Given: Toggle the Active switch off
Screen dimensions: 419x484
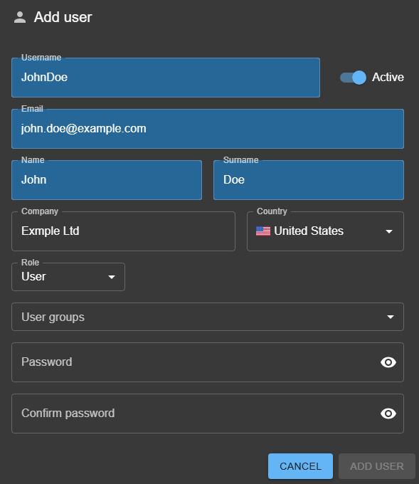Looking at the screenshot, I should click(x=353, y=78).
